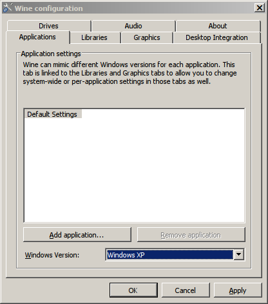Discard changes with the Cancel button
268x304 pixels.
coord(186,290)
